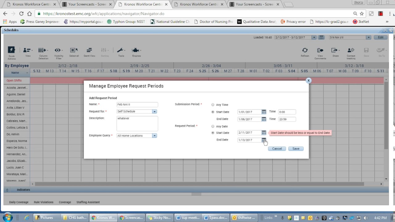Open Visibility Filter eye icon
Screen dimensions: 395x222
(x=58, y=50)
